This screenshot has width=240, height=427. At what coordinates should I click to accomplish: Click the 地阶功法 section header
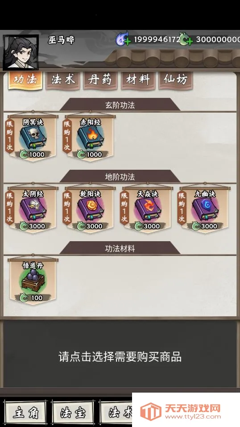click(120, 177)
